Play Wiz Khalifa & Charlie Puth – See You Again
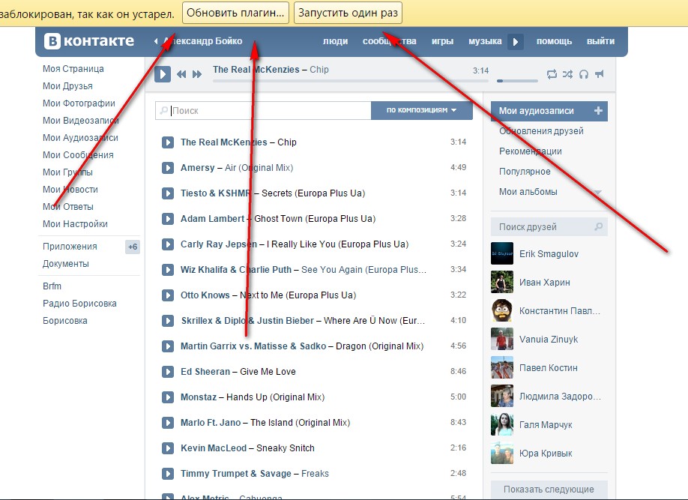This screenshot has width=688, height=500. point(168,270)
